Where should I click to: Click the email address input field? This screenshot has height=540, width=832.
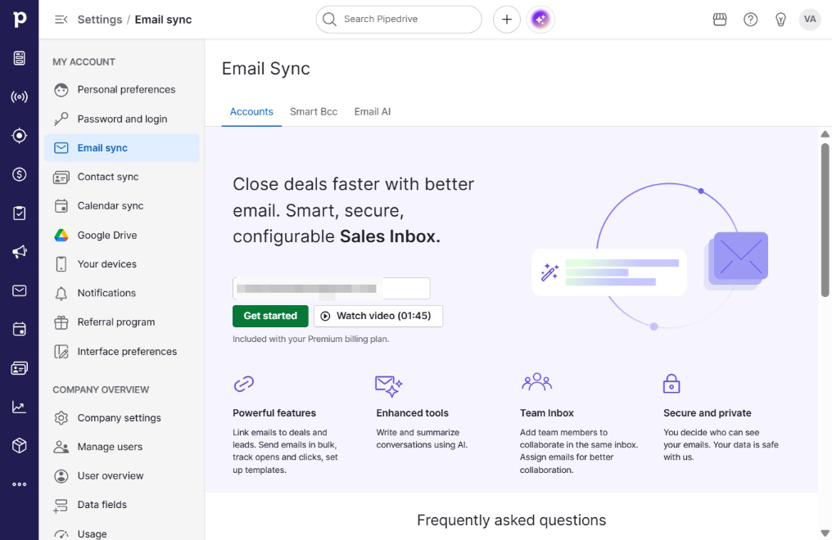pos(331,288)
